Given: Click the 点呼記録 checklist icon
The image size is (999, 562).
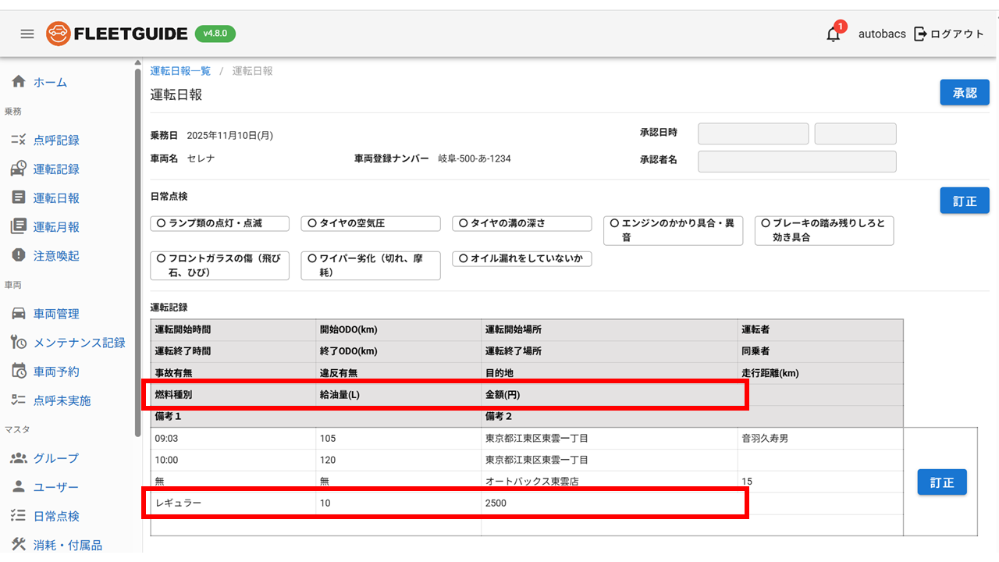Looking at the screenshot, I should pos(19,140).
